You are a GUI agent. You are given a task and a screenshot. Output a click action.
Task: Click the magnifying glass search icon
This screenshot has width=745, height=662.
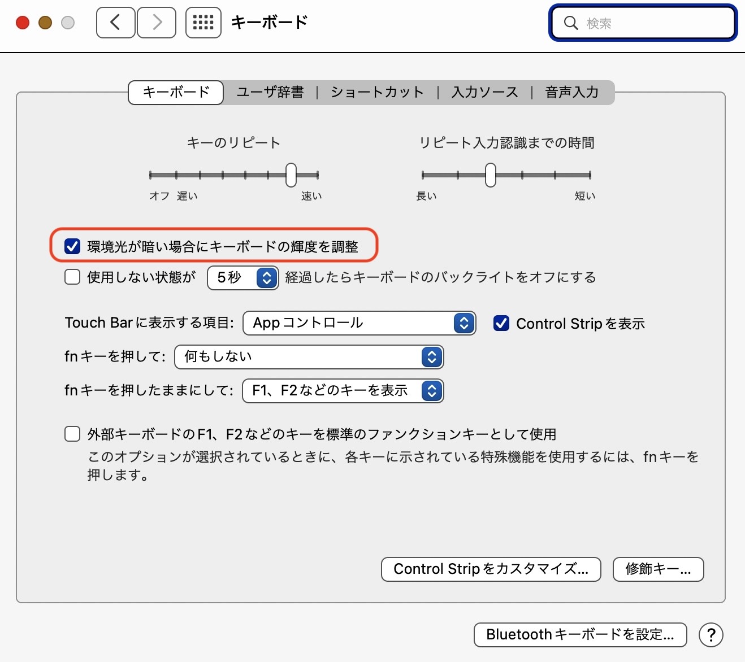571,23
